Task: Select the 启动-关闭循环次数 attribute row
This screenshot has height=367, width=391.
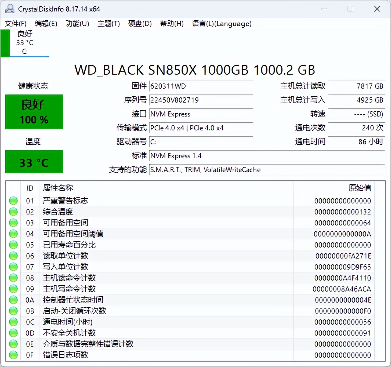Action: [190, 311]
